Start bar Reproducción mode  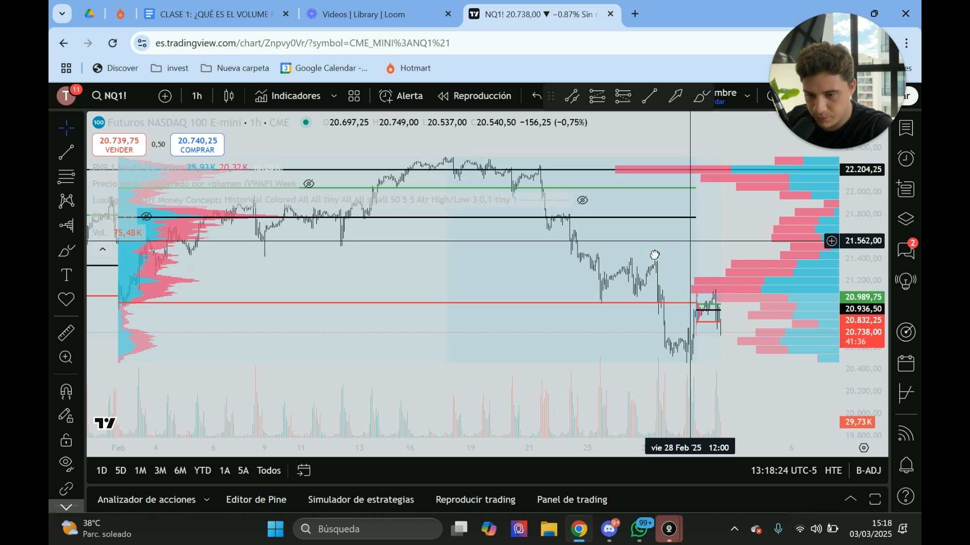coord(475,96)
